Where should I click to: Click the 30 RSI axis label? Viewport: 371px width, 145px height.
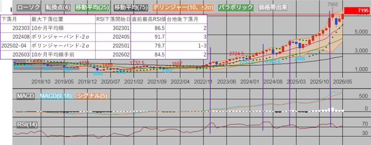click(x=365, y=133)
